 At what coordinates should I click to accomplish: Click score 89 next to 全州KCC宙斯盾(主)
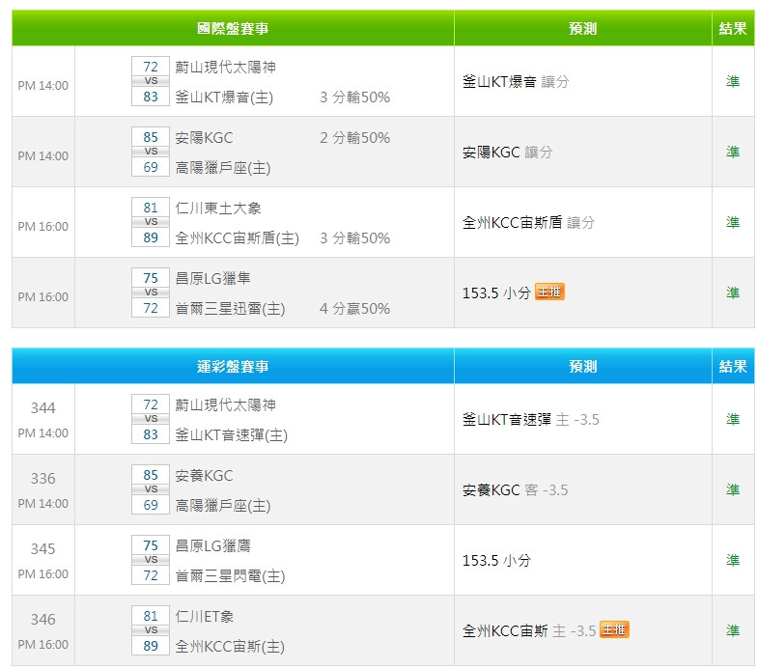(x=151, y=237)
